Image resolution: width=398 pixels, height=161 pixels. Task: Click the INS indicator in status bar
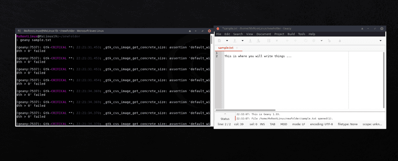262,124
